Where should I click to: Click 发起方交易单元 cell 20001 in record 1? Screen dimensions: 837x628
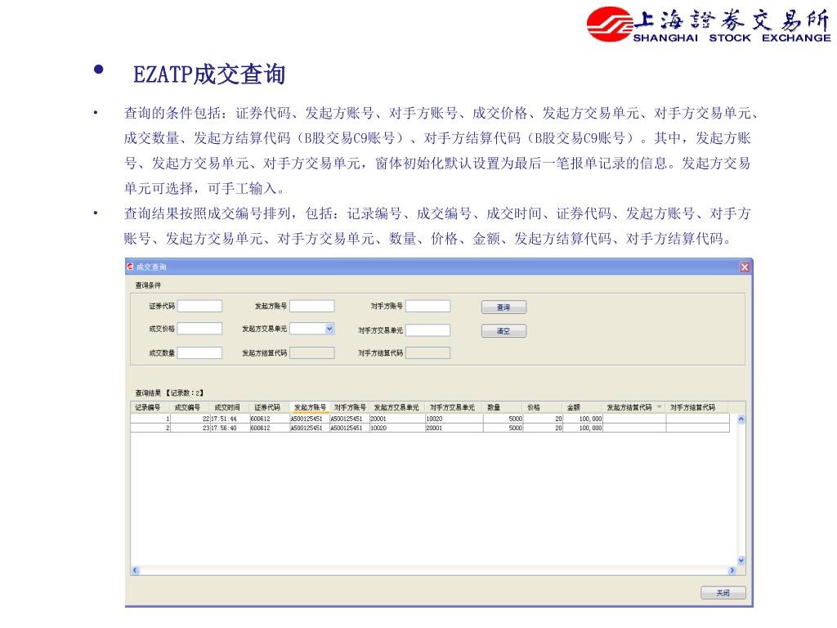[x=397, y=419]
